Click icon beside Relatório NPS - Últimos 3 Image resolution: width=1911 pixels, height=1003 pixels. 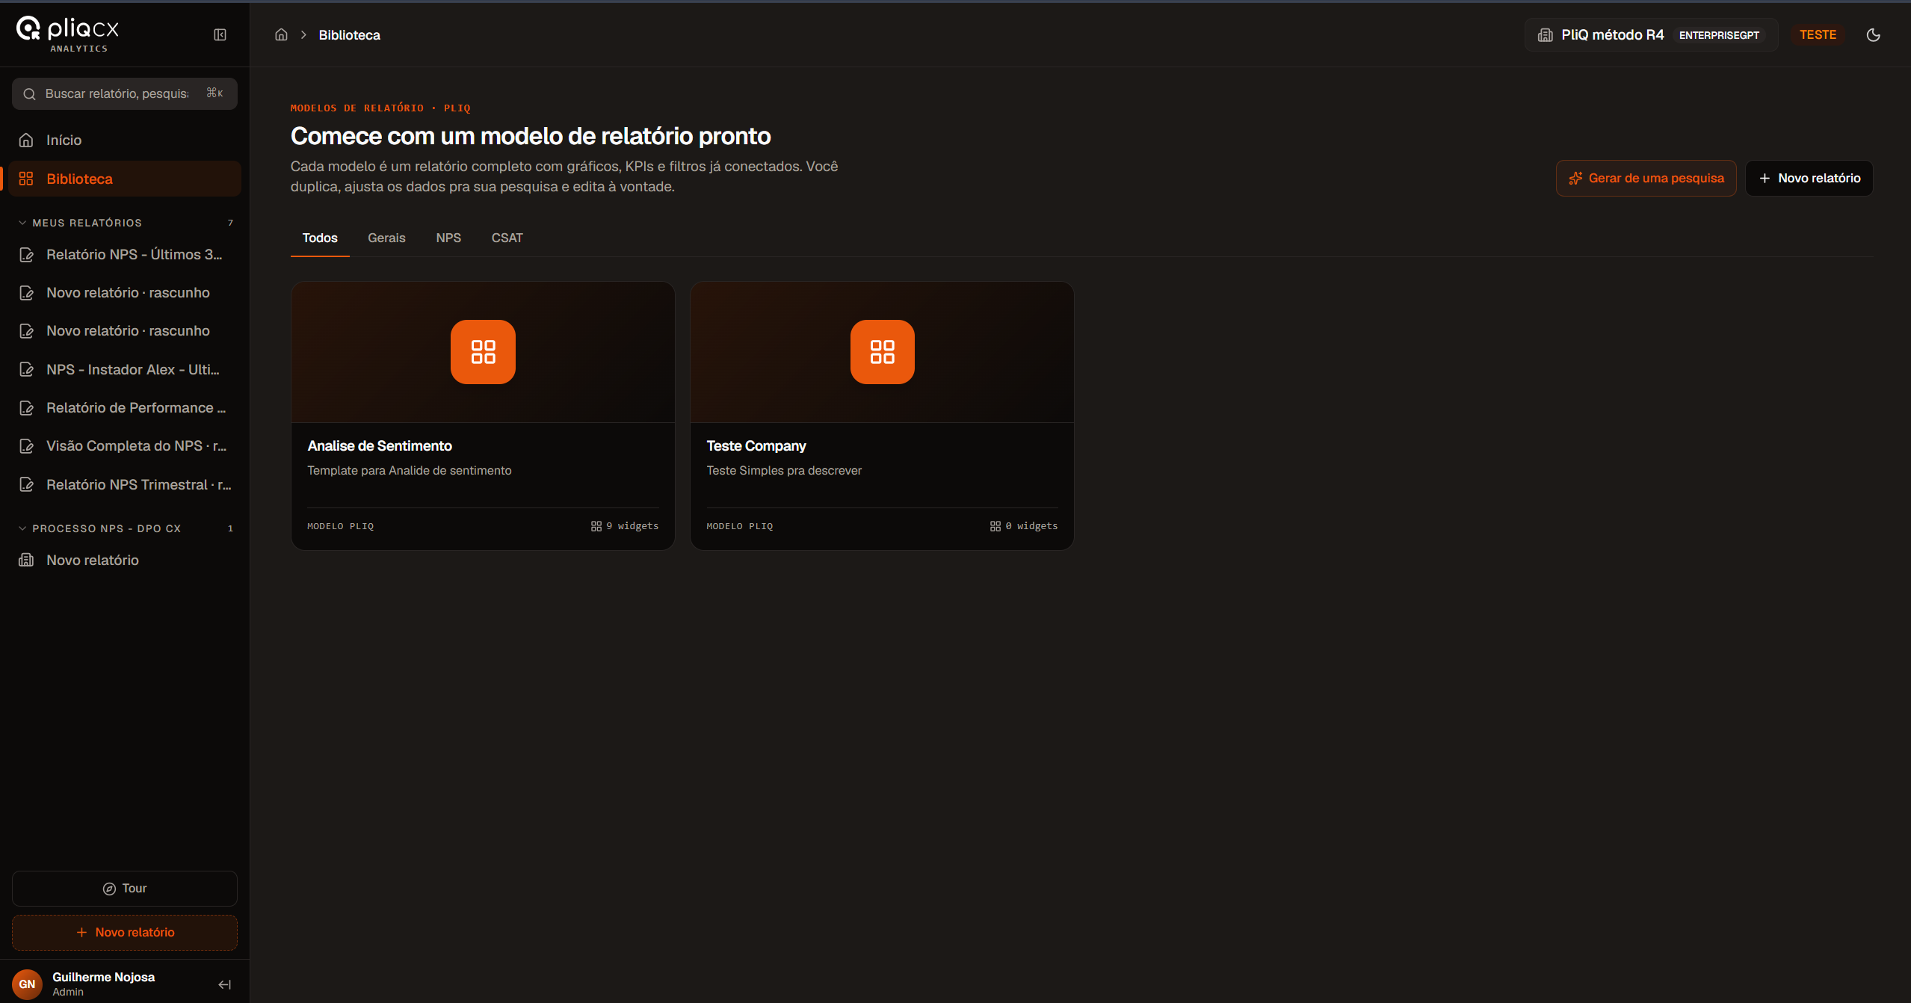pos(26,255)
